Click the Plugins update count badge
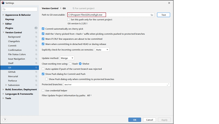 click(36, 28)
